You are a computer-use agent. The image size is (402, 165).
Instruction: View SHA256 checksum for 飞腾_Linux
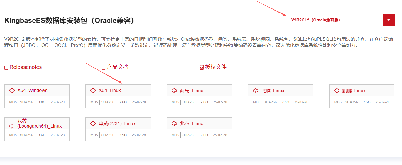(x=270, y=102)
